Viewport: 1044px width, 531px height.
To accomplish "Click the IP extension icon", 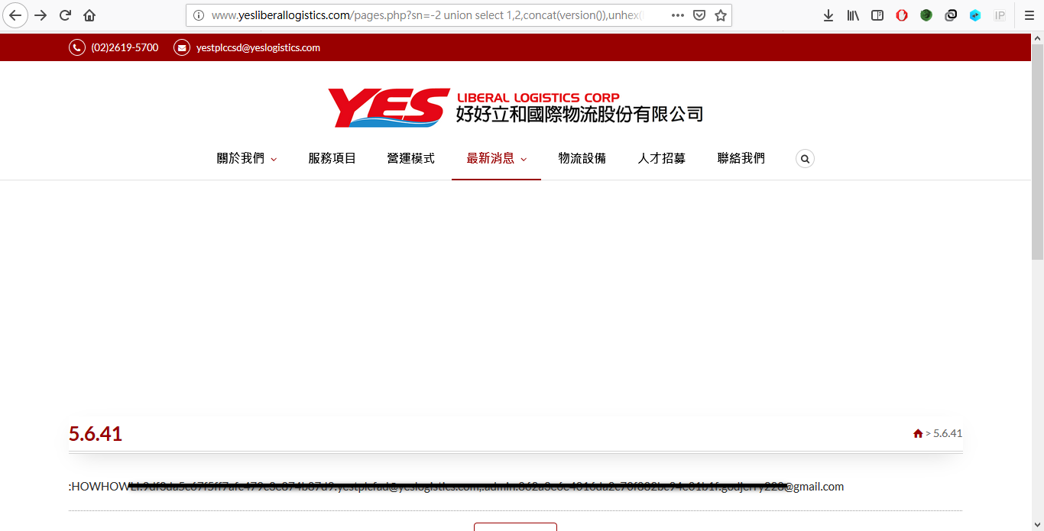I will [x=1000, y=15].
